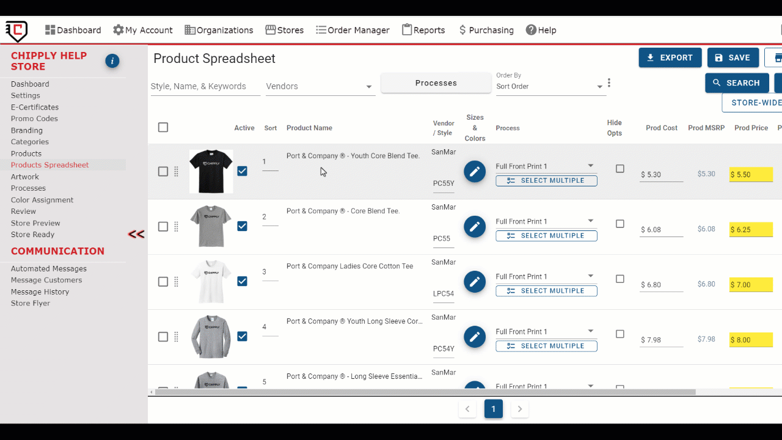Toggle Active checkbox for Youth Long Sleeve
Screen dimensions: 782x440
coord(243,336)
